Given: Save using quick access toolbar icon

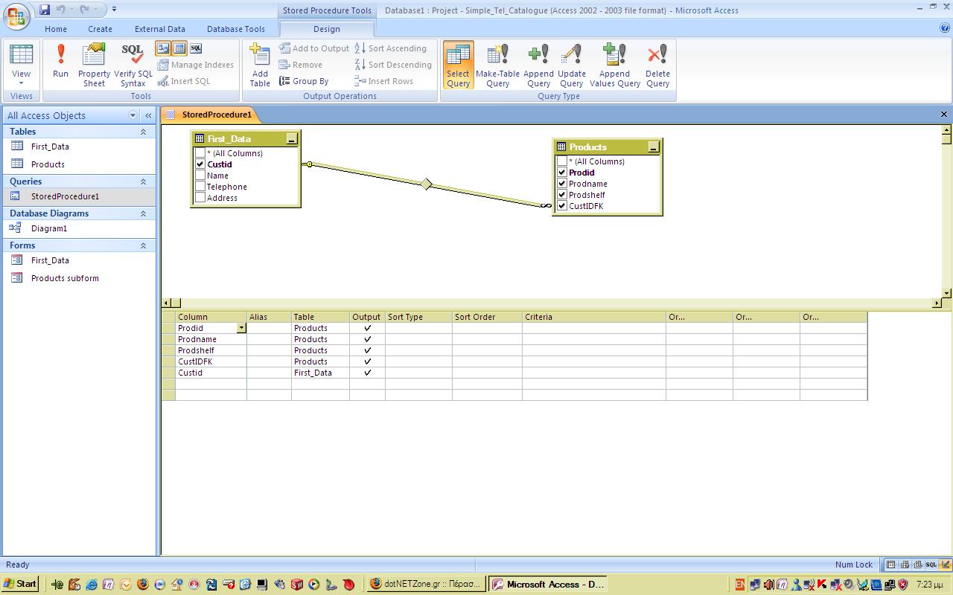Looking at the screenshot, I should point(45,10).
